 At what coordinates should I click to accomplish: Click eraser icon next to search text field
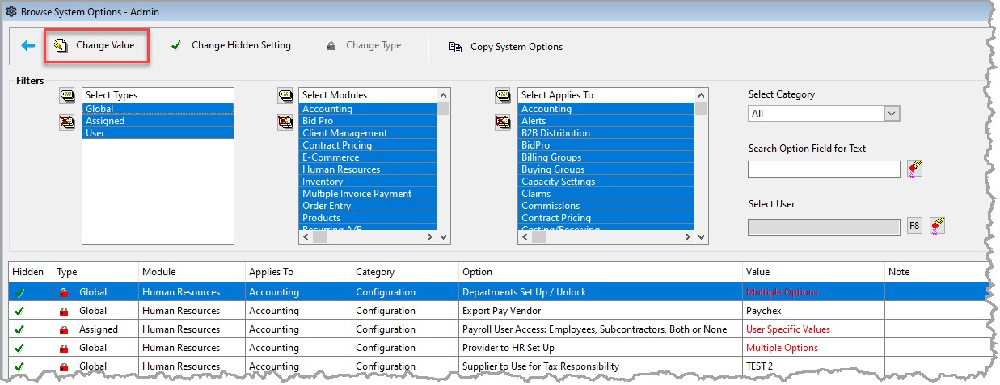pyautogui.click(x=914, y=168)
